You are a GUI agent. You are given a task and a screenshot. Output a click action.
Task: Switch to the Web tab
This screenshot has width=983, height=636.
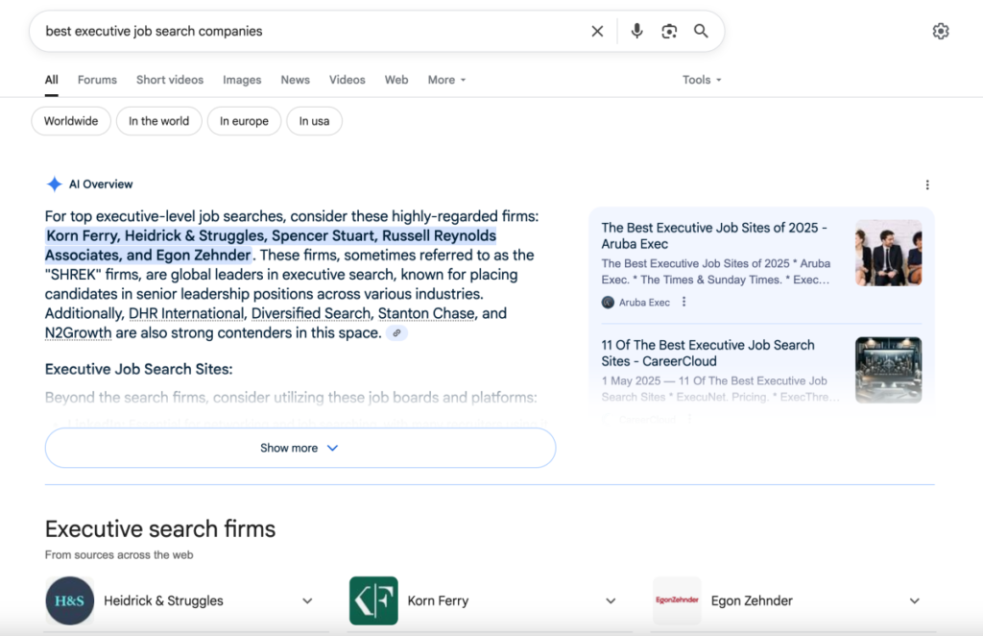point(396,80)
